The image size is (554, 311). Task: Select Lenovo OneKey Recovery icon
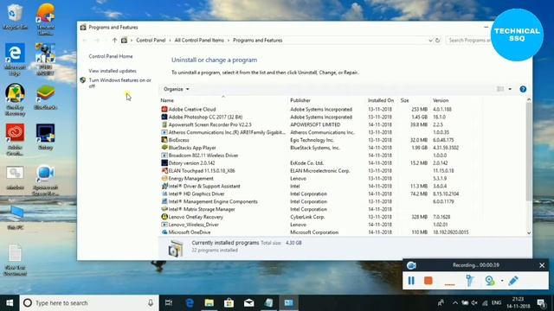coord(164,217)
